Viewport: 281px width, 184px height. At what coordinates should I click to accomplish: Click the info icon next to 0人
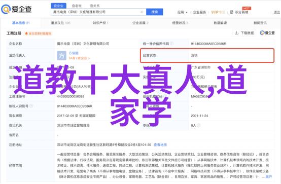tap(198, 125)
